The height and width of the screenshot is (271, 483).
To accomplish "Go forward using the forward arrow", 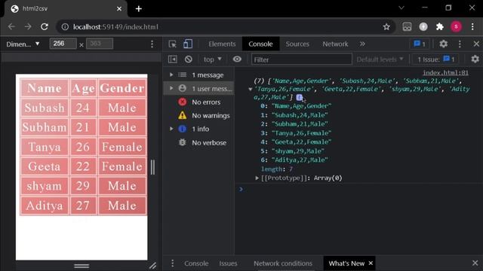I will (x=28, y=27).
